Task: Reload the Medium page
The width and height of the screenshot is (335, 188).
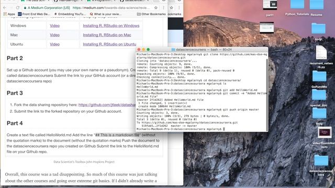Action: pyautogui.click(x=17, y=8)
